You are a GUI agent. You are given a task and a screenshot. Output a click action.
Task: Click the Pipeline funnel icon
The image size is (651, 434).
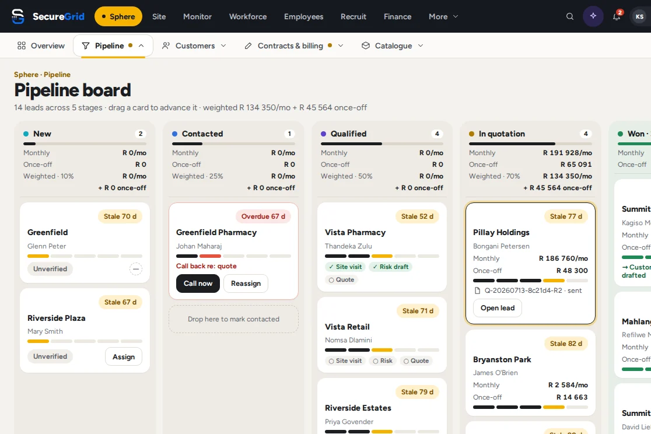(x=86, y=45)
